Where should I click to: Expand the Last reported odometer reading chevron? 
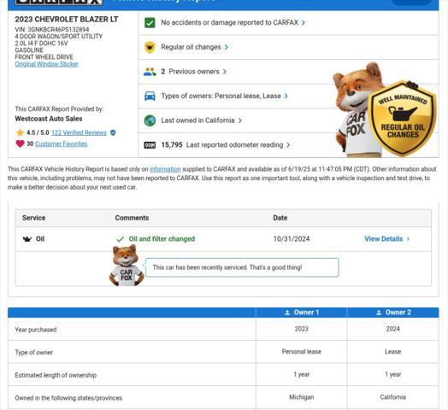tap(288, 145)
